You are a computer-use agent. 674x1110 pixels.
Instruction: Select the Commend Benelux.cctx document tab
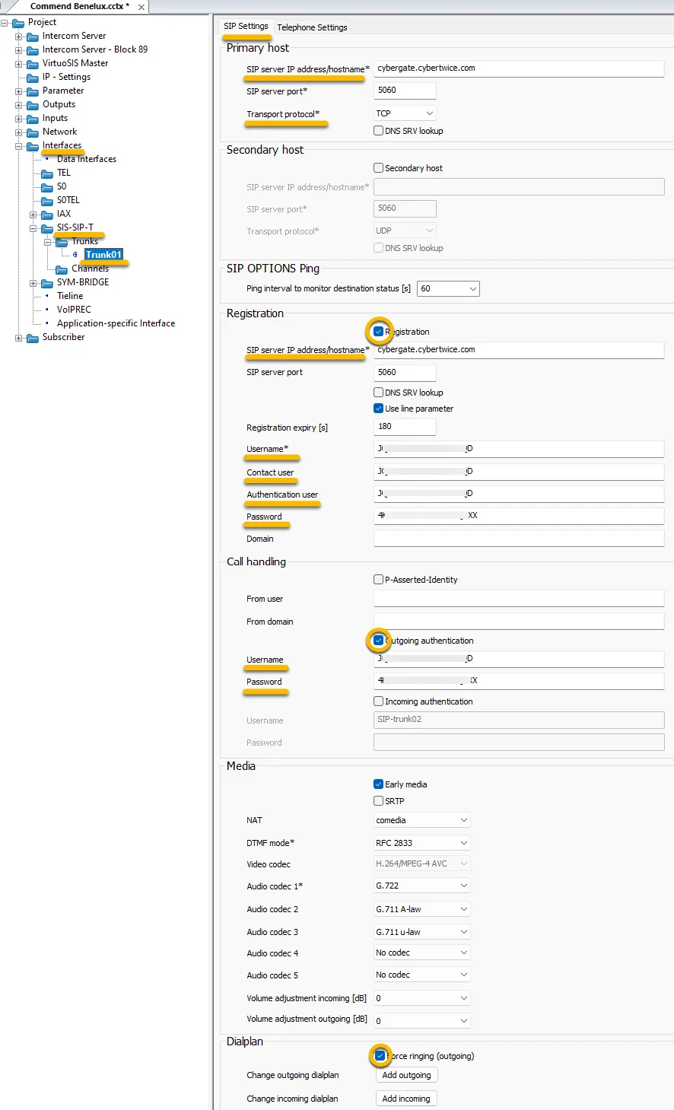[79, 7]
